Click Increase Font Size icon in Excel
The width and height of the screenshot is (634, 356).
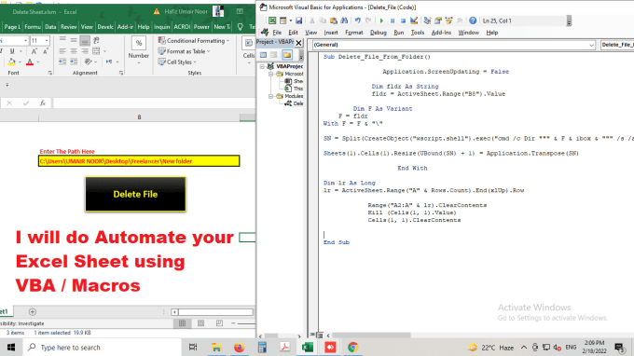(34, 51)
